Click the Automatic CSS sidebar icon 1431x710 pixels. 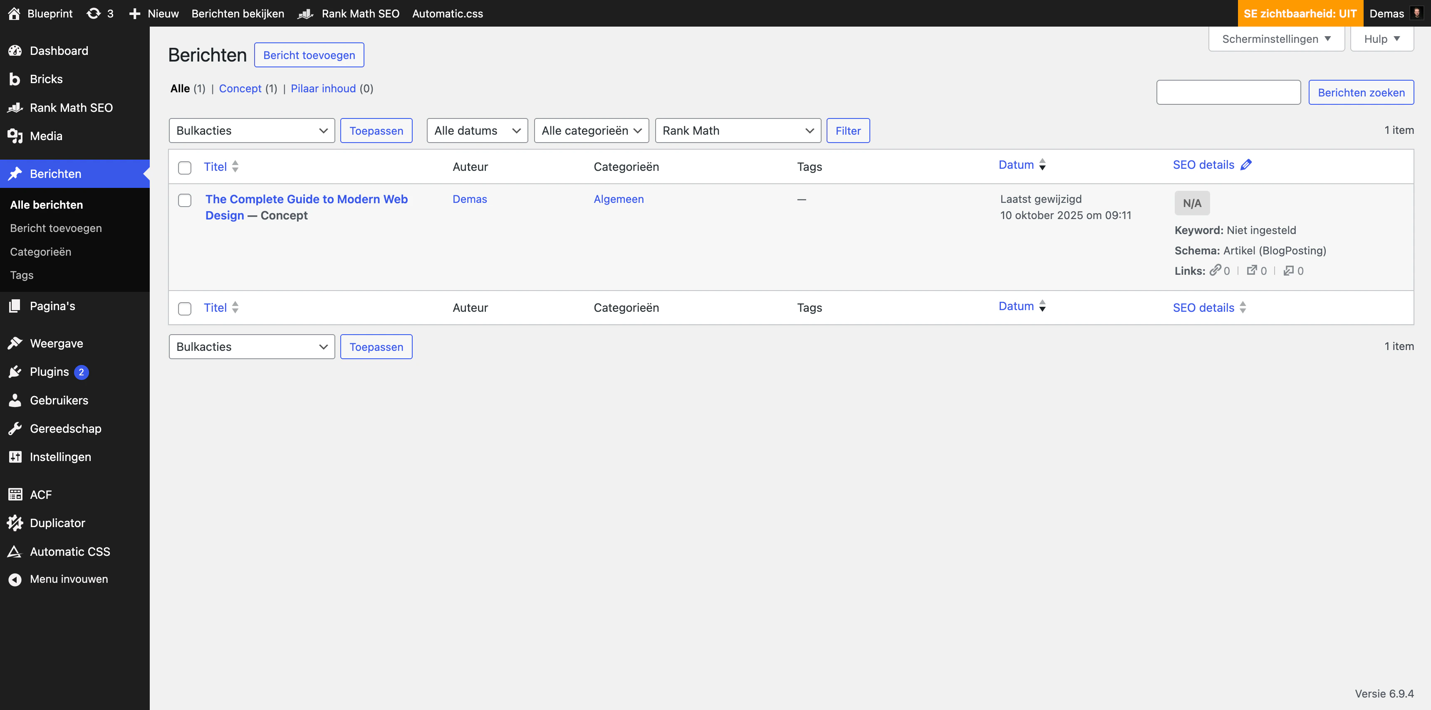pyautogui.click(x=15, y=551)
